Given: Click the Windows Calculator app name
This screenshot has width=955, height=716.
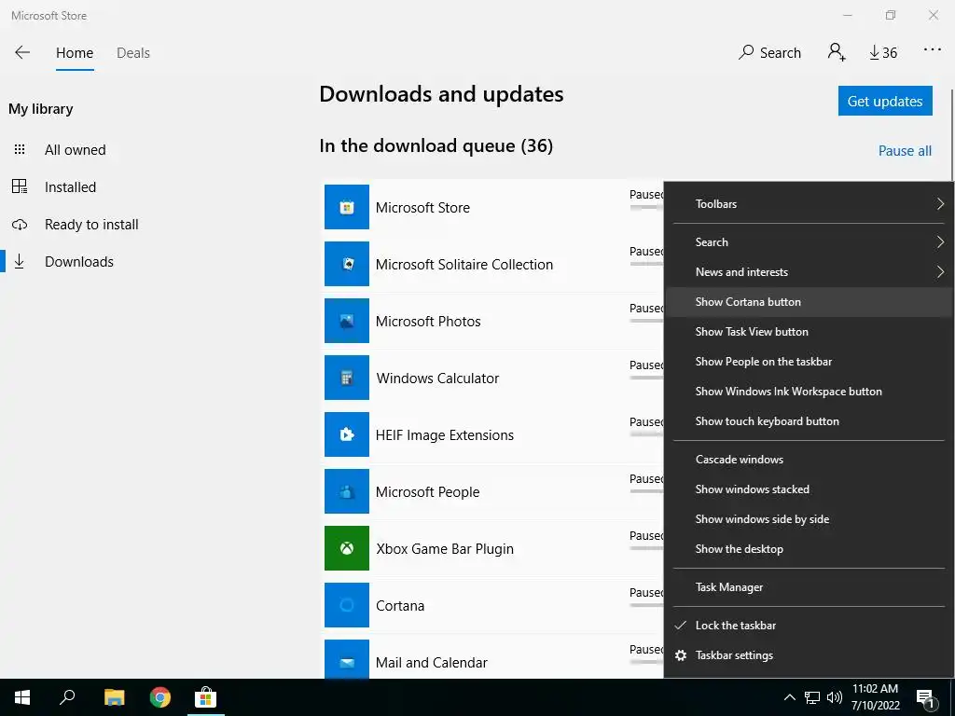Looking at the screenshot, I should (437, 379).
